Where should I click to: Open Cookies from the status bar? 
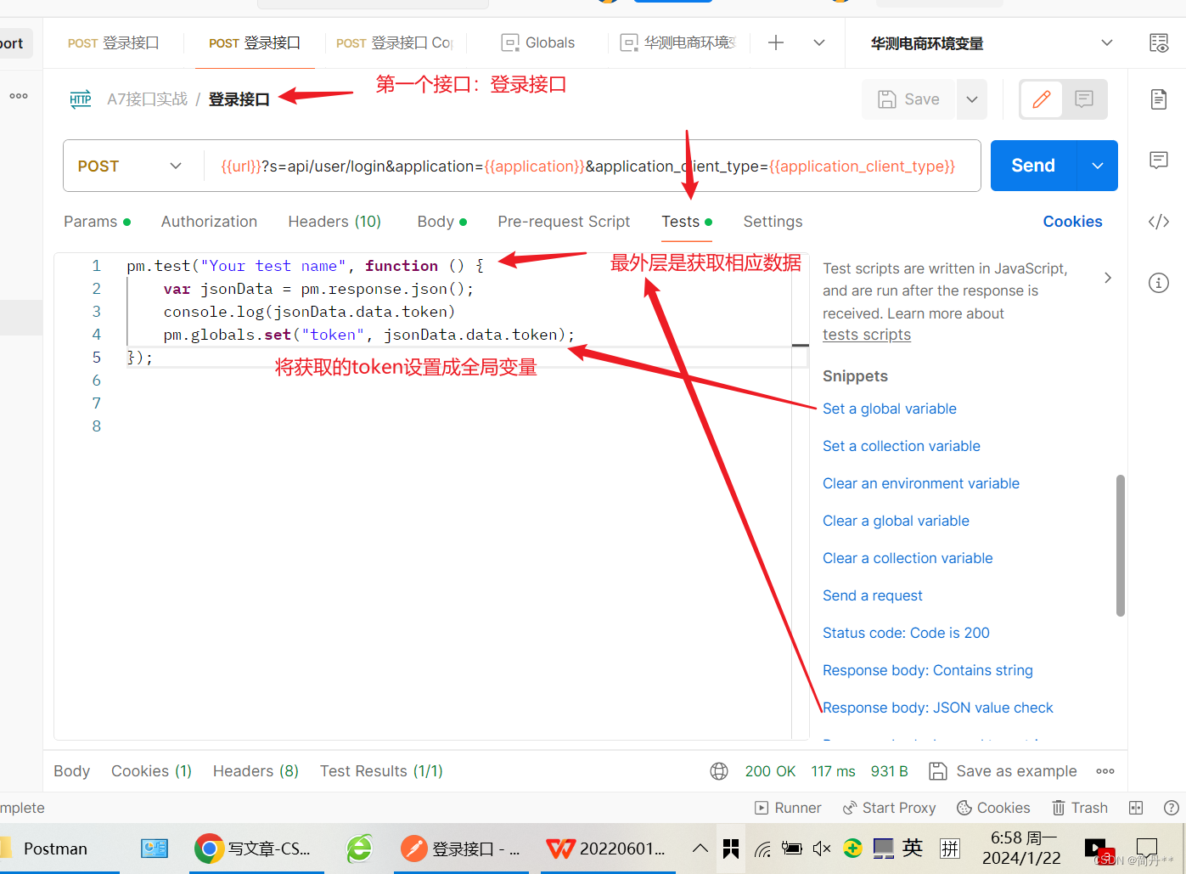coord(993,808)
